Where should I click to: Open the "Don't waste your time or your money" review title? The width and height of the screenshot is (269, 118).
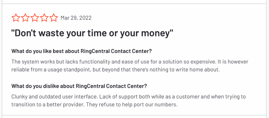pyautogui.click(x=92, y=34)
